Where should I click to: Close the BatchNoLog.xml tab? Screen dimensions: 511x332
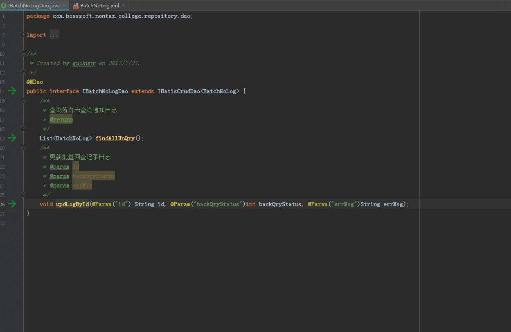pyautogui.click(x=124, y=6)
